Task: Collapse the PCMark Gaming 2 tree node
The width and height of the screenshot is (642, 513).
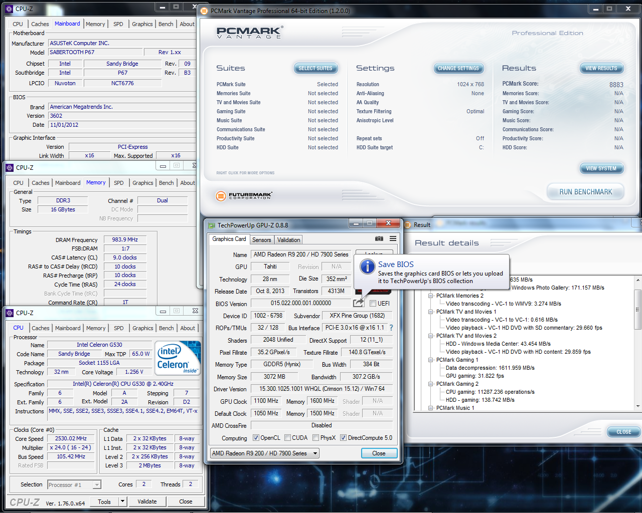Action: click(430, 384)
